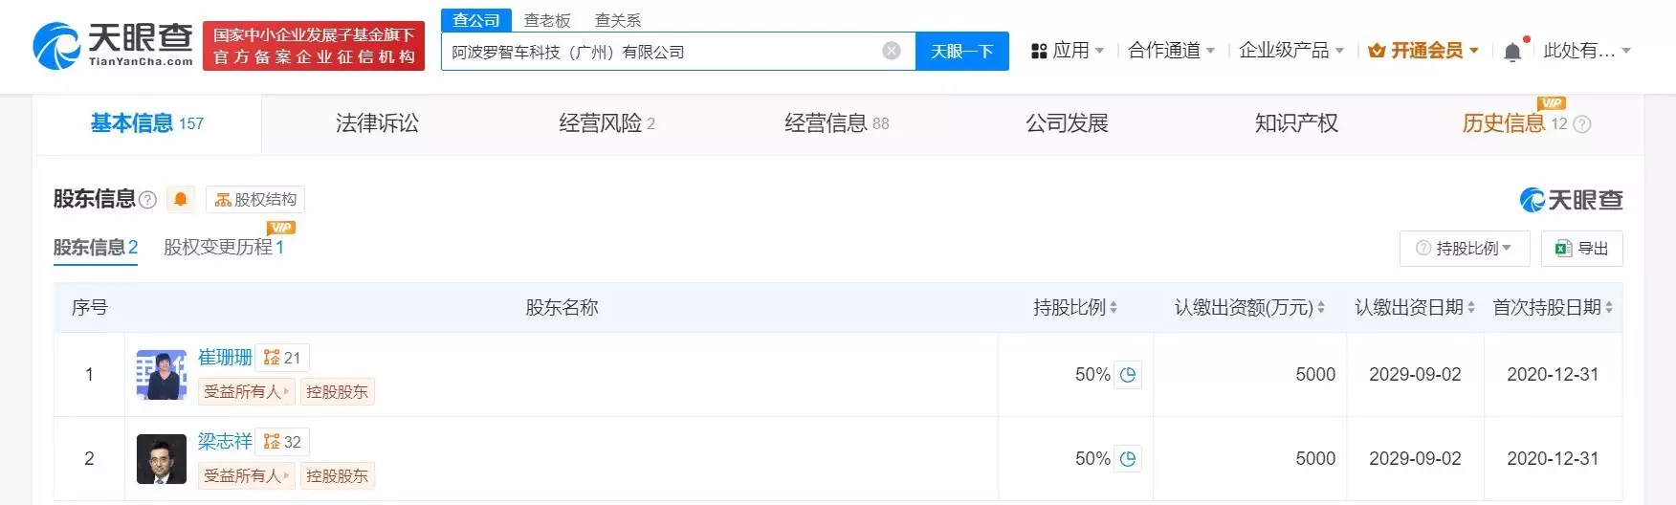Clear the search box with the X icon
Screen dimensions: 1676x505
click(x=892, y=51)
